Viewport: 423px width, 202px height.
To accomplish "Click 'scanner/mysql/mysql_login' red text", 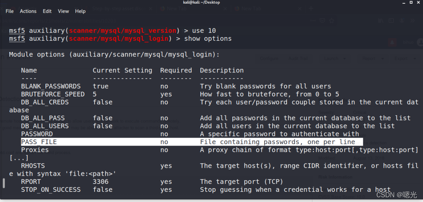I will coord(118,39).
